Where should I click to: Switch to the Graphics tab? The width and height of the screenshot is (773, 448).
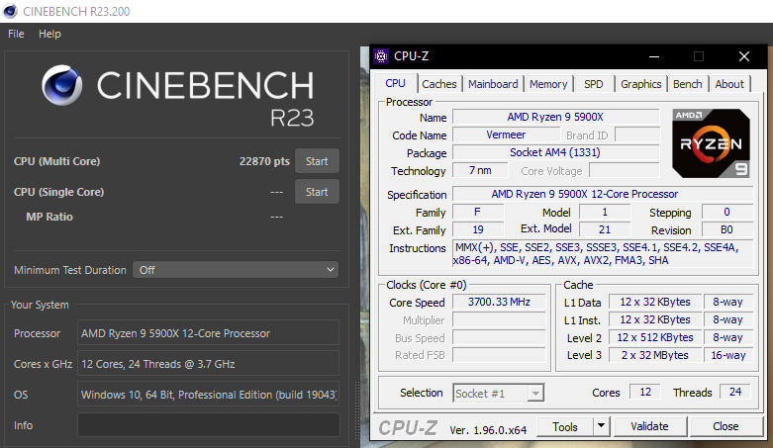tap(641, 84)
